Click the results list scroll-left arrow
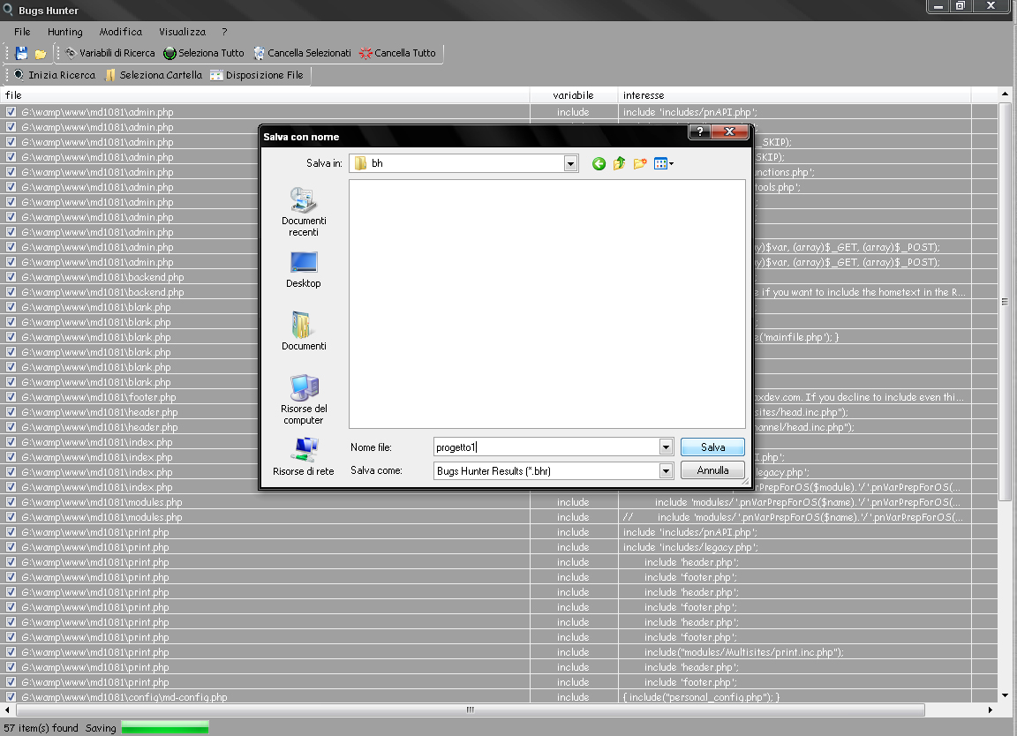 pos(6,710)
